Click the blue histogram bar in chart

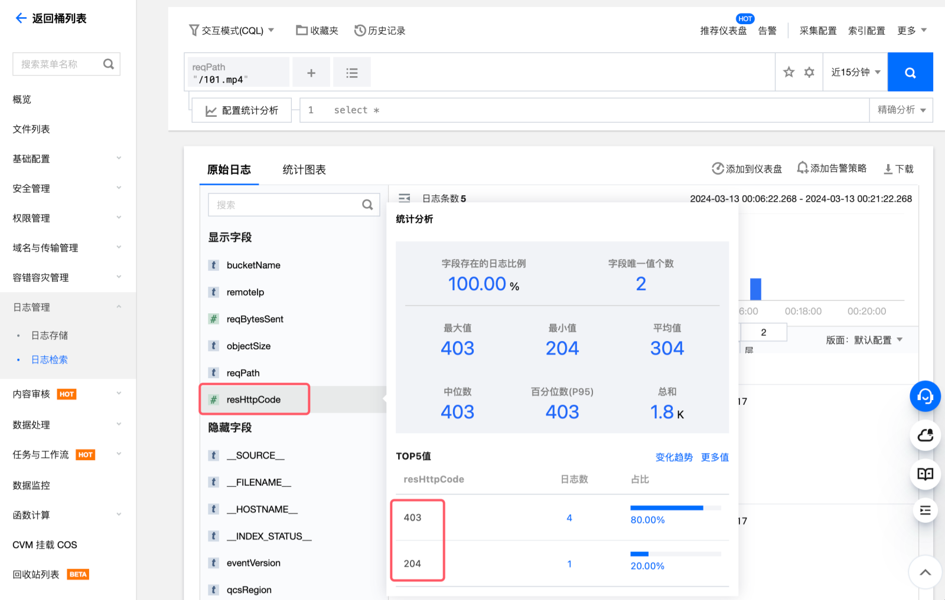coord(755,289)
